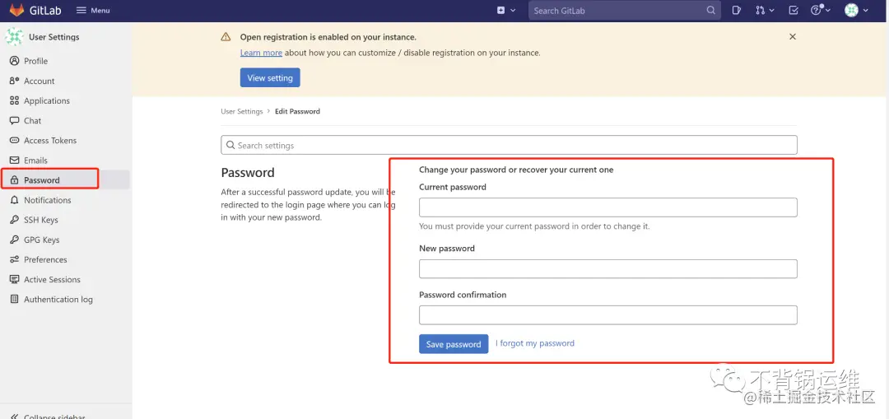This screenshot has width=889, height=419.
Task: Follow the Learn more link
Action: click(x=261, y=53)
